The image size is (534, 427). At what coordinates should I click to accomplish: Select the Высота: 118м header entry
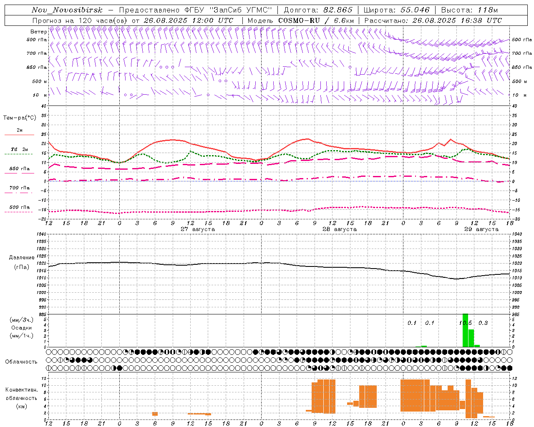(x=469, y=10)
